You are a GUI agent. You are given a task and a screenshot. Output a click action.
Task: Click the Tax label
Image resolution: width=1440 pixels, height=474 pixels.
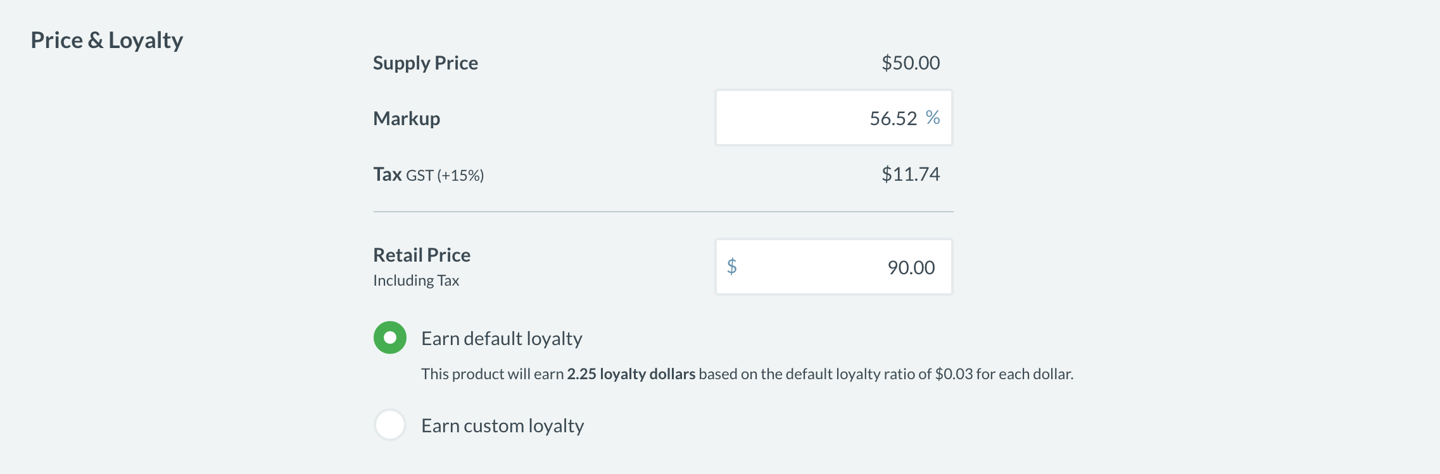[387, 174]
